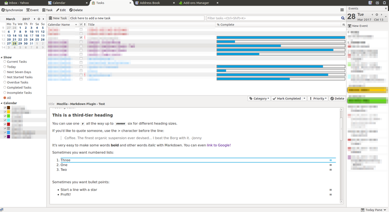Click the status bar online icon
Viewport: 389px width, 212px height.
(x=2, y=210)
